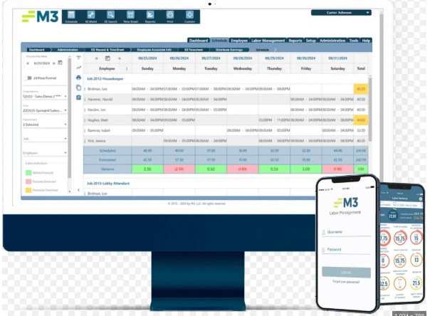The height and width of the screenshot is (316, 430).
Task: Open the EE Maint wrench icon
Action: 91,16
